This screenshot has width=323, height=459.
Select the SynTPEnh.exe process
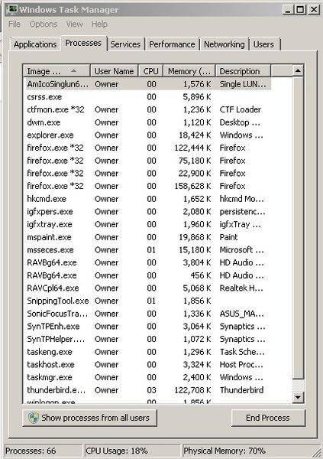[147, 326]
